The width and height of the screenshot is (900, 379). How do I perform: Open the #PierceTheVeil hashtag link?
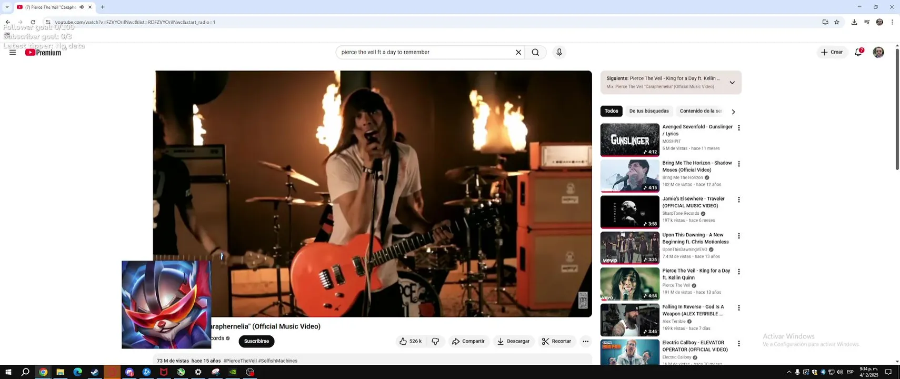240,361
